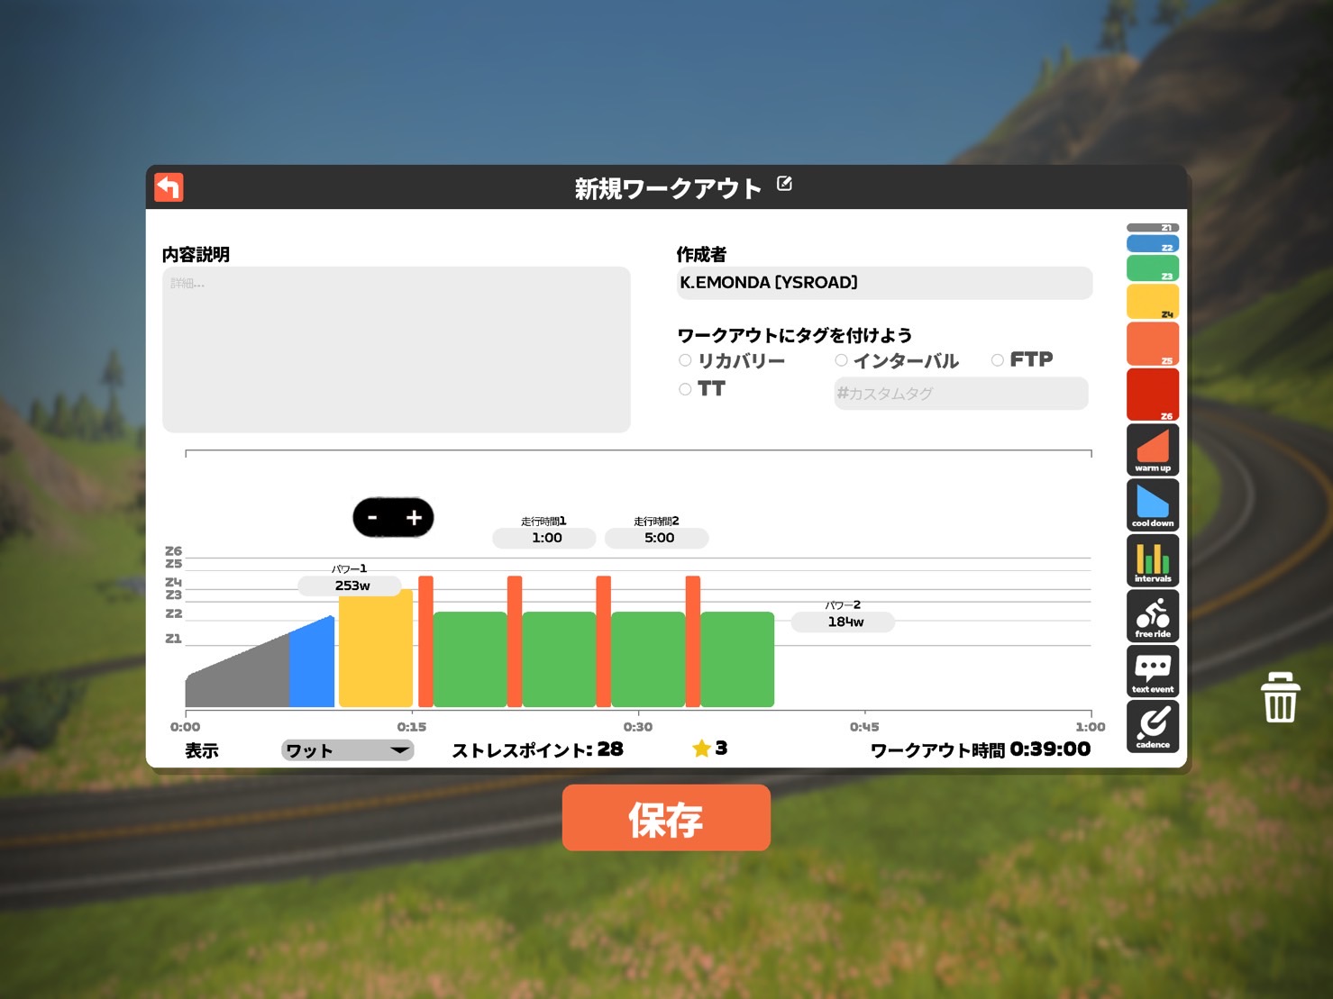Open the ワット display dropdown
The width and height of the screenshot is (1333, 999).
[x=348, y=750]
